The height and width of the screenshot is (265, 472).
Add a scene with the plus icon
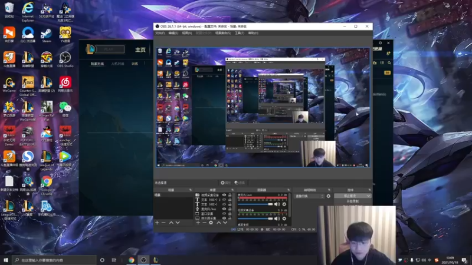157,223
